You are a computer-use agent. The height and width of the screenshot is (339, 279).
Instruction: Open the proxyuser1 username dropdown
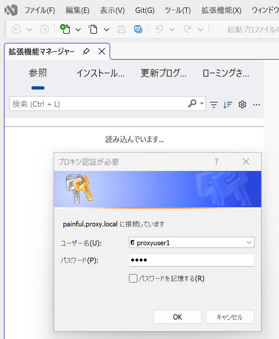249,242
